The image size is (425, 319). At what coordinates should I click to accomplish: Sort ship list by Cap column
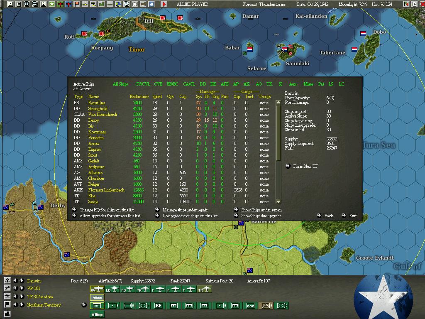pyautogui.click(x=183, y=96)
